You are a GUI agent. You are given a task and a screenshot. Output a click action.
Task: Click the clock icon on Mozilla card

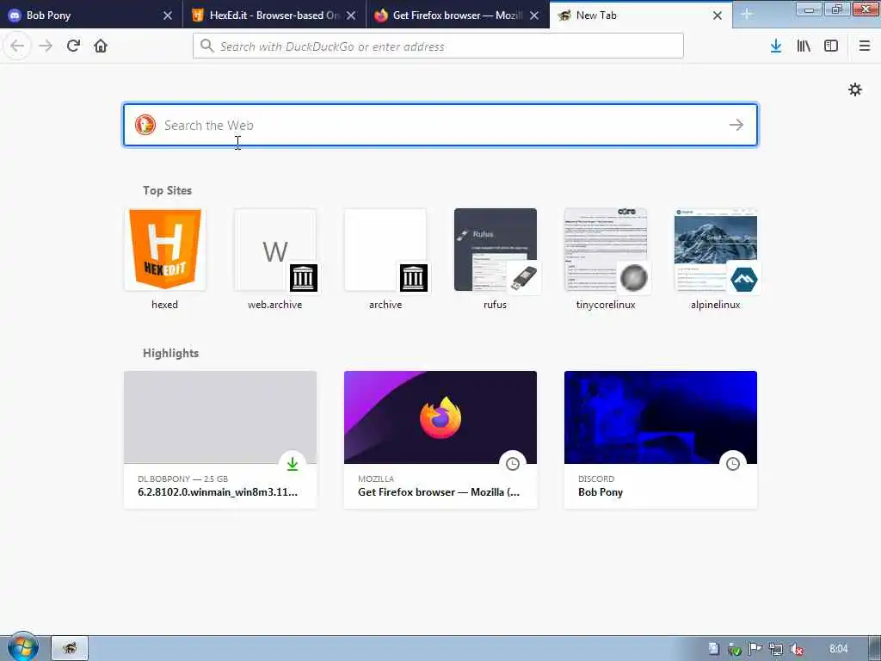[513, 464]
